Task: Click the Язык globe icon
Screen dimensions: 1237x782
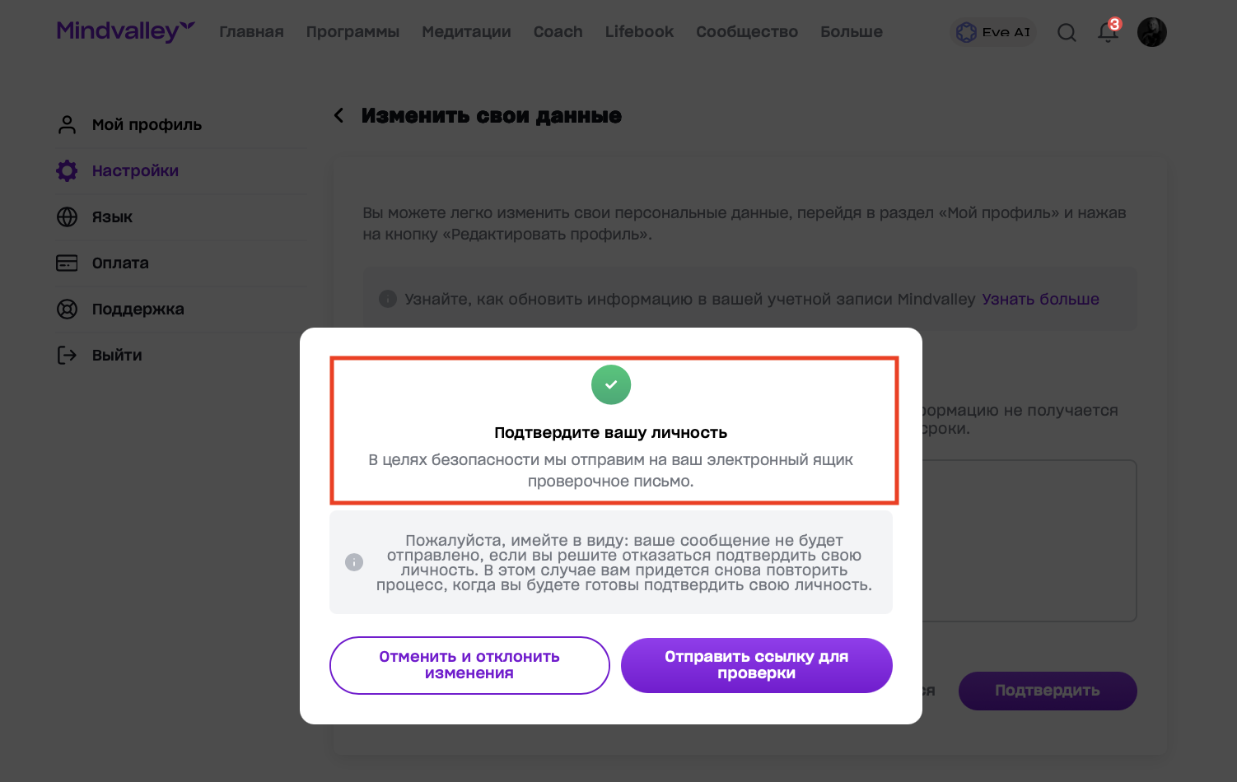Action: (x=67, y=216)
